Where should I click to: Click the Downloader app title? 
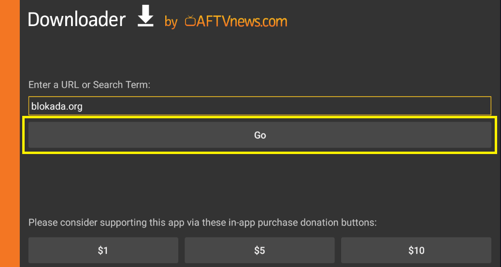point(77,20)
